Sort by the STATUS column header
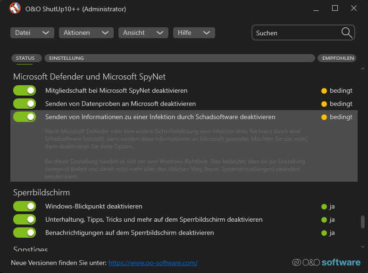Screen dimensions: 368x273 click(26, 58)
